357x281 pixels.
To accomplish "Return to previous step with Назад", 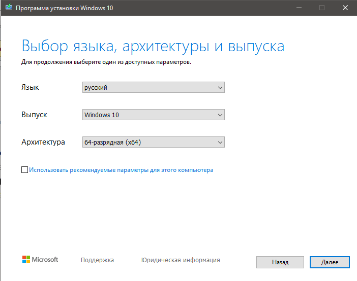I will point(280,262).
